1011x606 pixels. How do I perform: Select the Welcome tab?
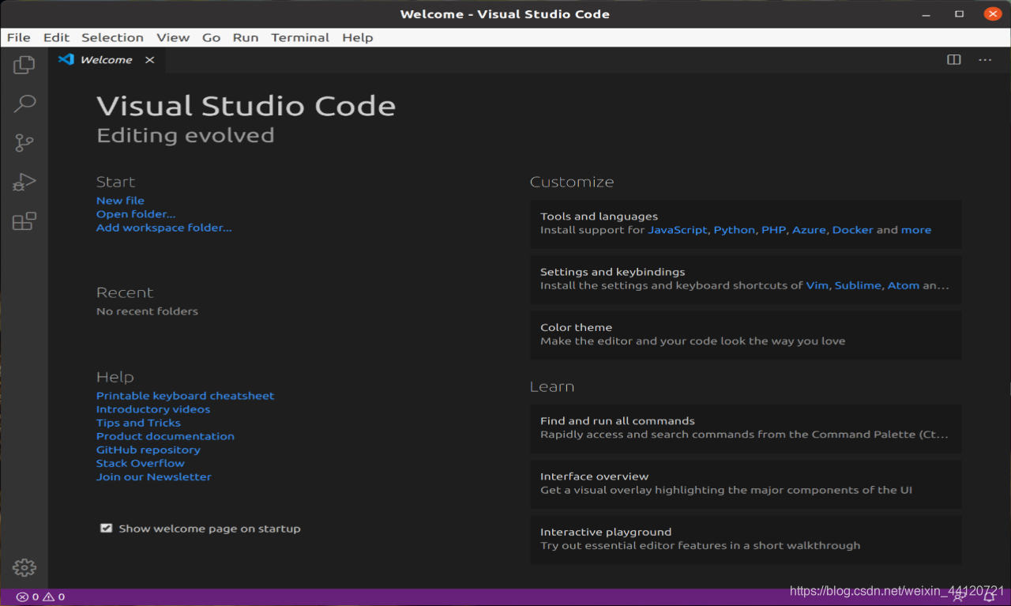click(106, 60)
